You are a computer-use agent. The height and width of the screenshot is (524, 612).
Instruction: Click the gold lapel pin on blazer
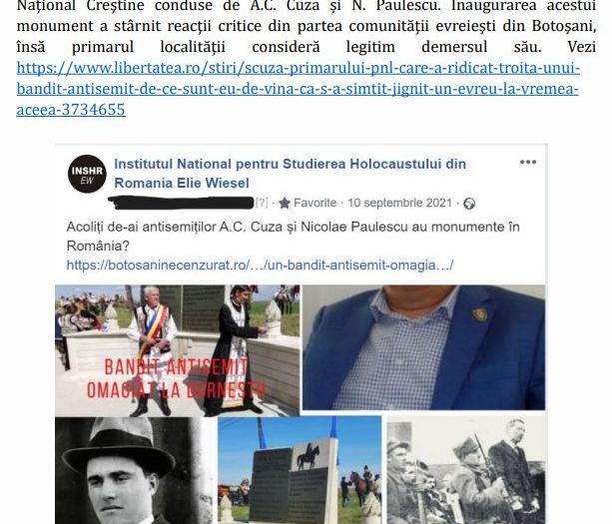479,314
